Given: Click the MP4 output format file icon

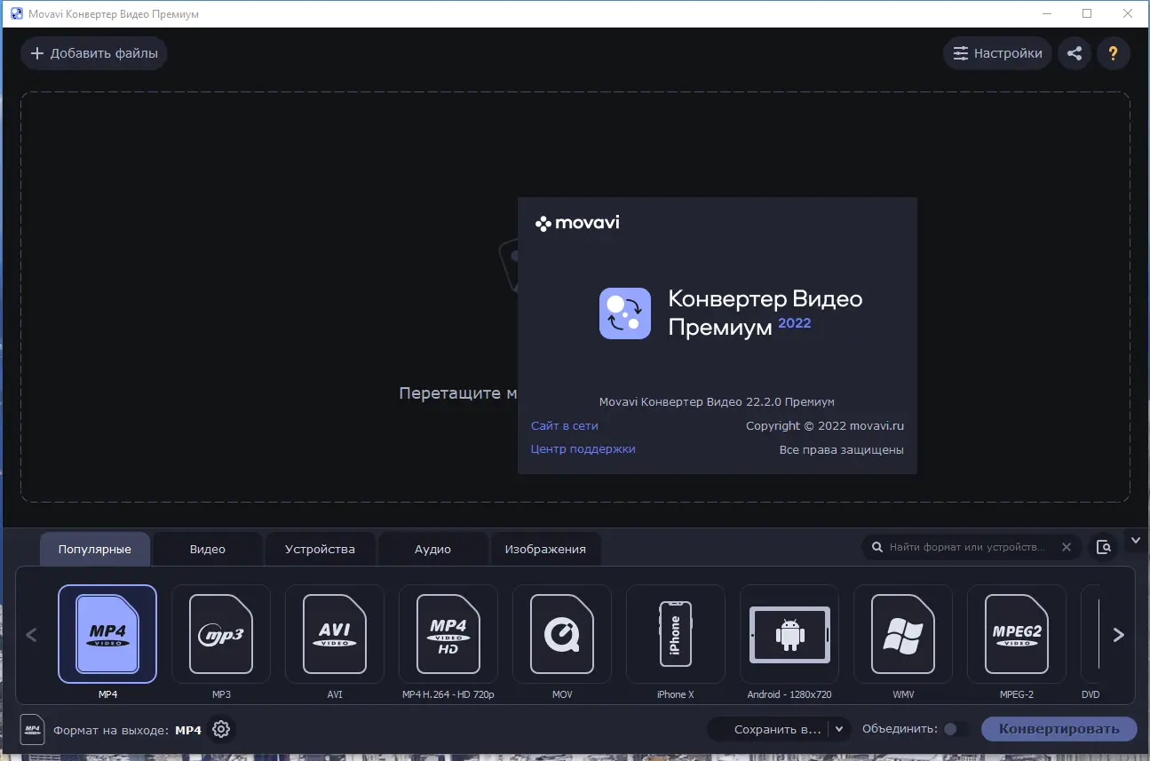Looking at the screenshot, I should coord(33,730).
